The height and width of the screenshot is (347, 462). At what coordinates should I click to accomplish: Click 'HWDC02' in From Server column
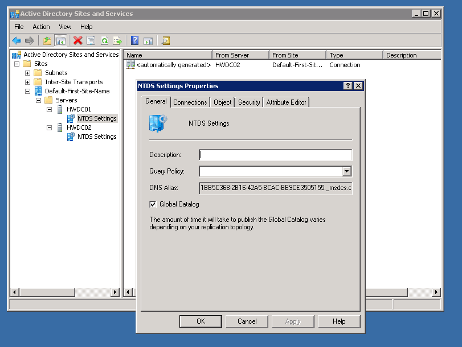click(228, 65)
